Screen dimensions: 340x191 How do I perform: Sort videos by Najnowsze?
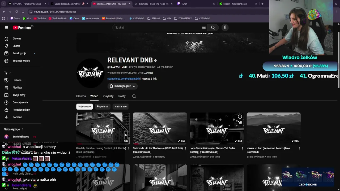point(84,107)
